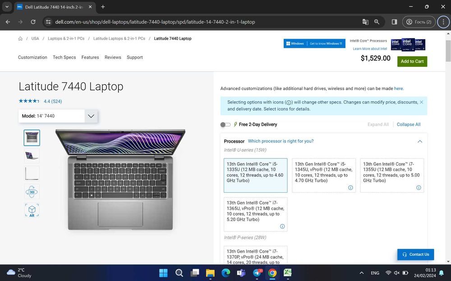Open the Windows Start menu
The width and height of the screenshot is (451, 281).
pyautogui.click(x=163, y=272)
